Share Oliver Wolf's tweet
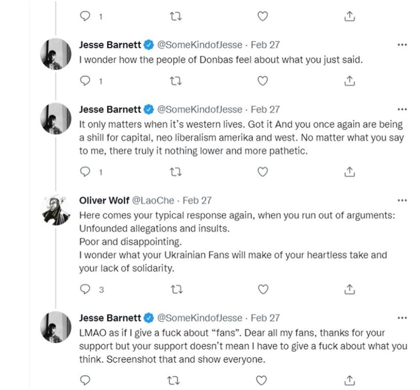The image size is (420, 390). pyautogui.click(x=349, y=289)
